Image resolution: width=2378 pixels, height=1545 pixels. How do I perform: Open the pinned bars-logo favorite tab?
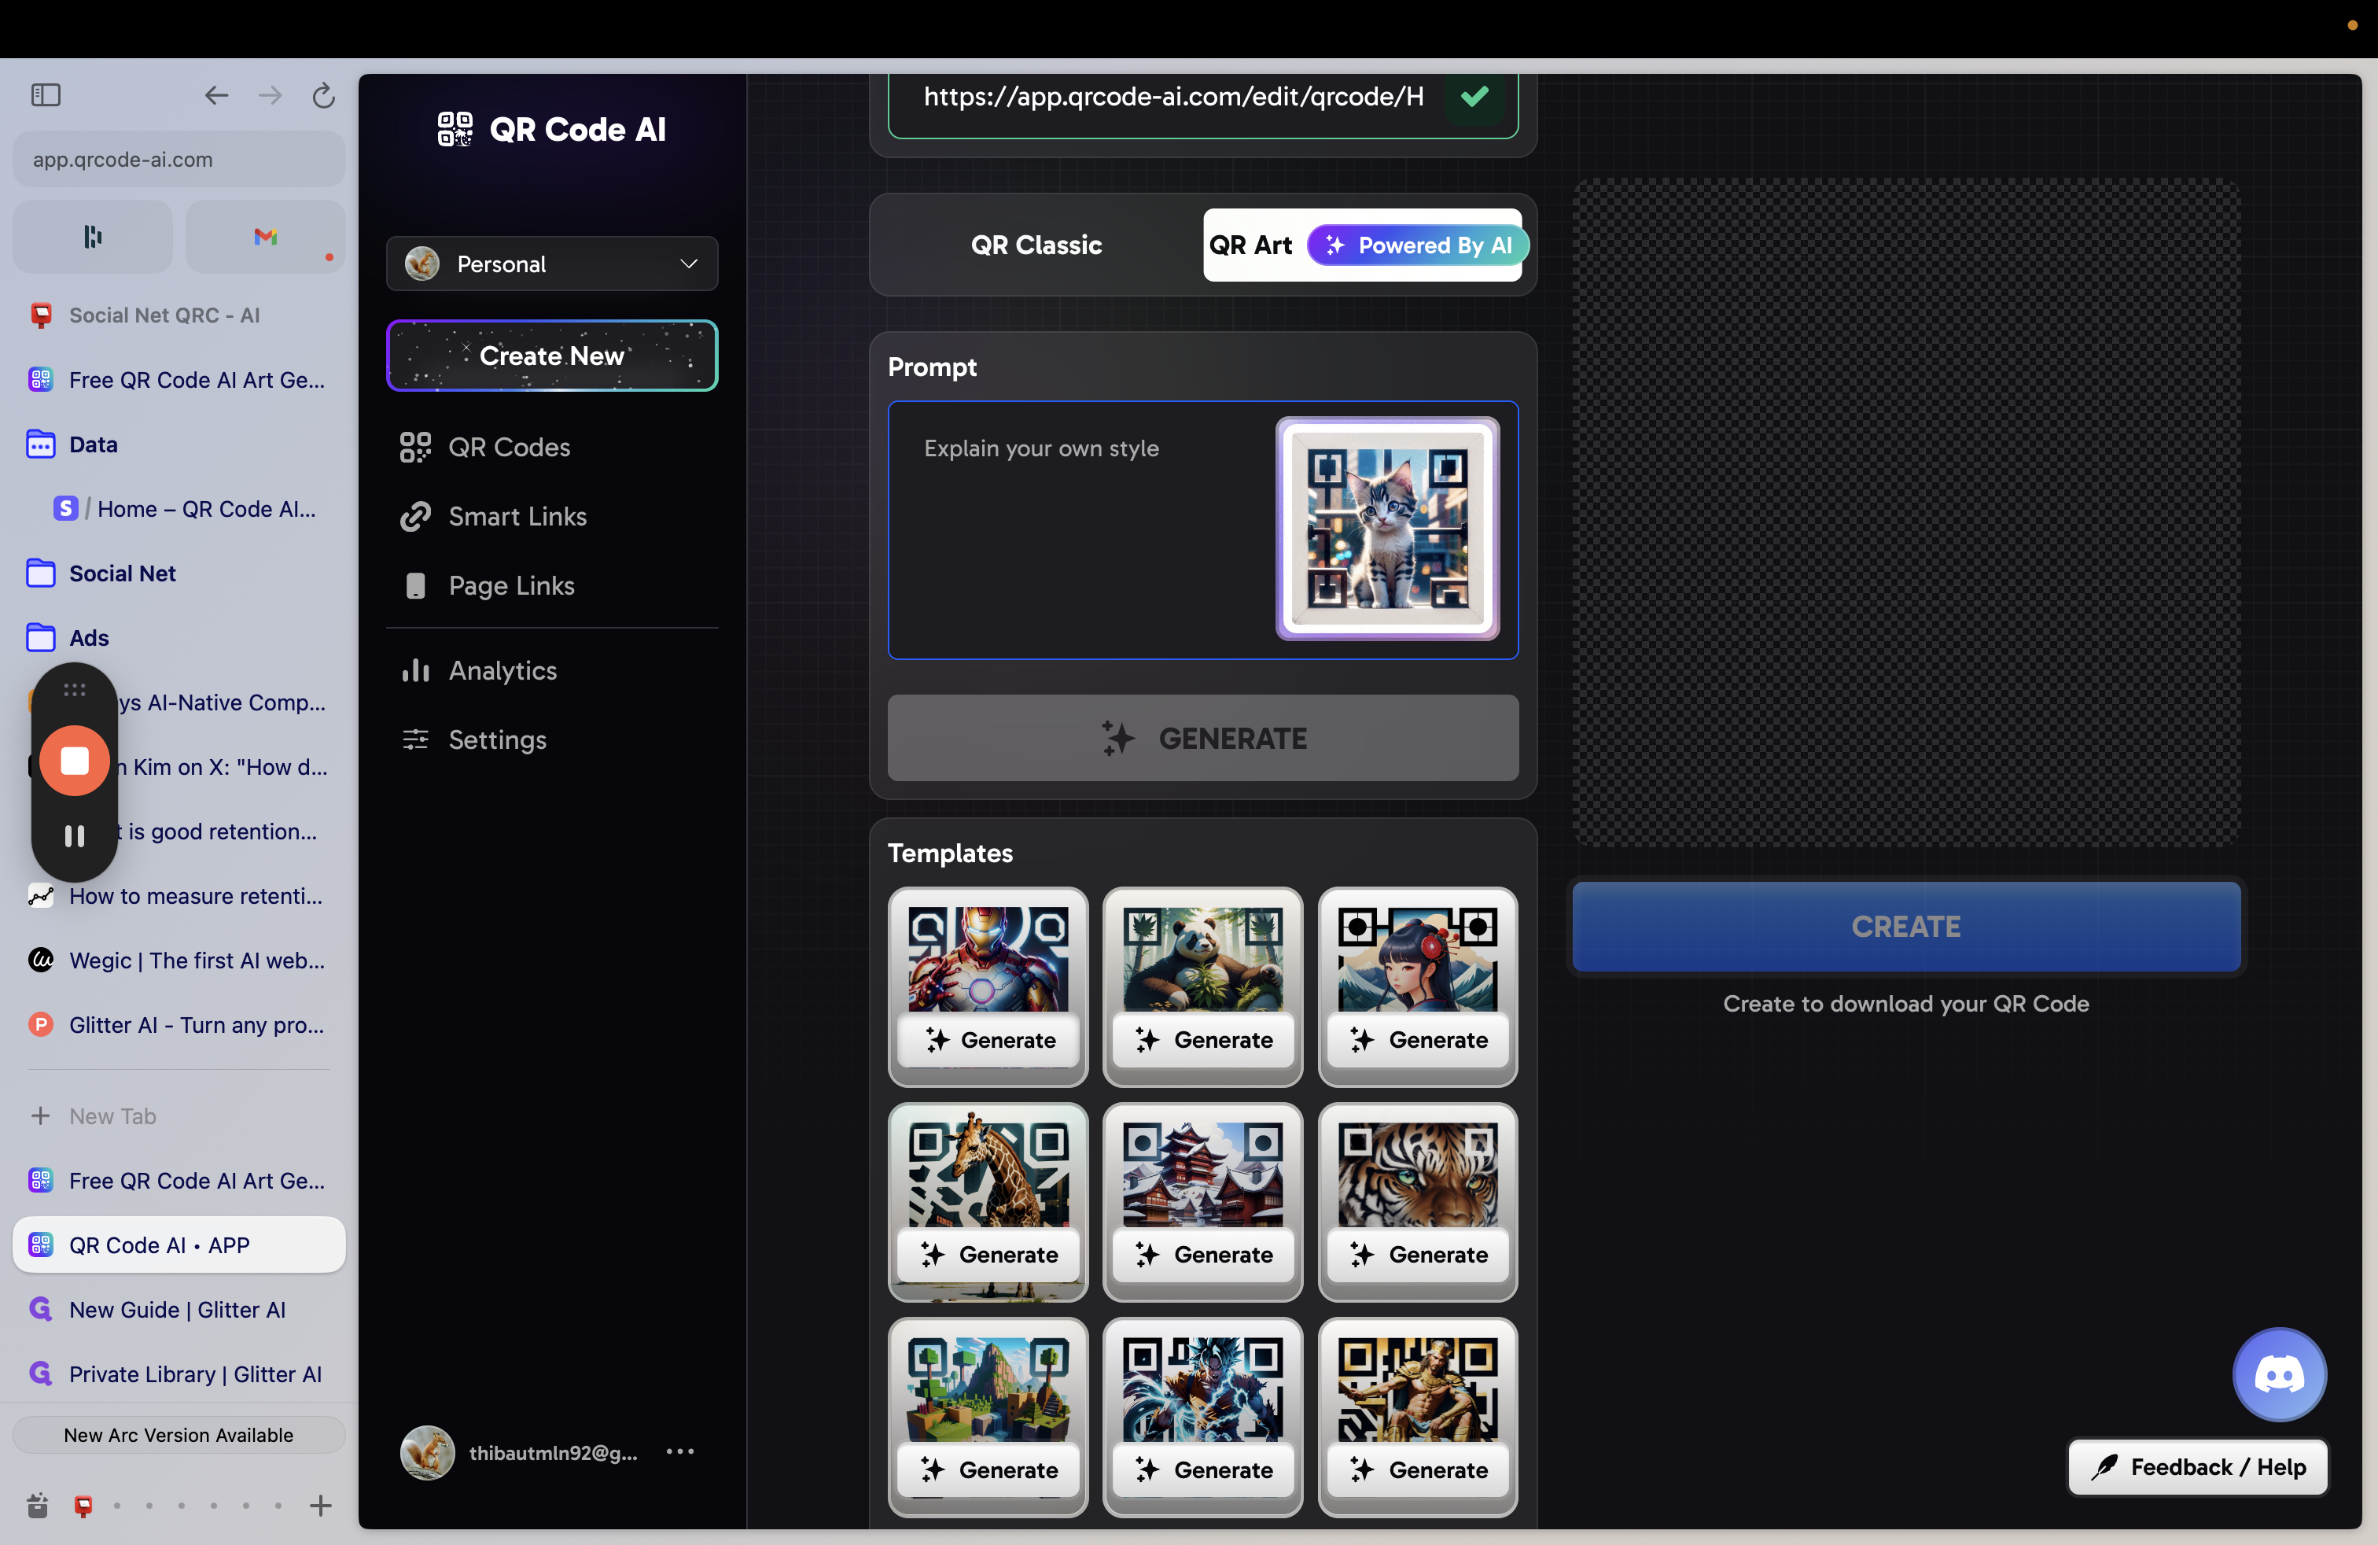[93, 237]
